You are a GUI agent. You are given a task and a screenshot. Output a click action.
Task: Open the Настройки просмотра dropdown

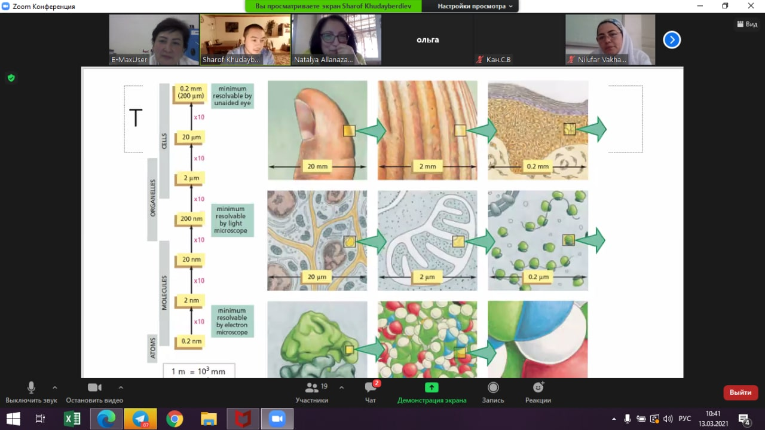coord(475,6)
